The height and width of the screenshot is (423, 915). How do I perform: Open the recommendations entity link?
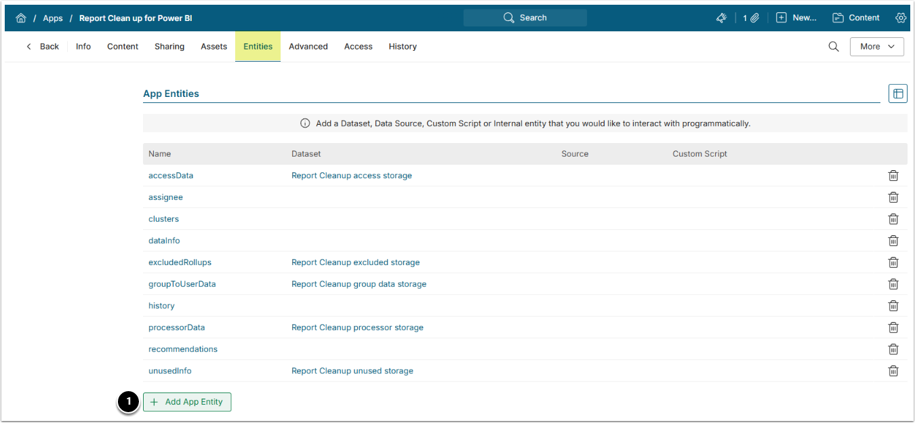pyautogui.click(x=183, y=349)
